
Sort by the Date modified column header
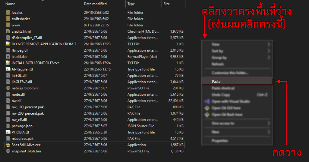coord(95,4)
